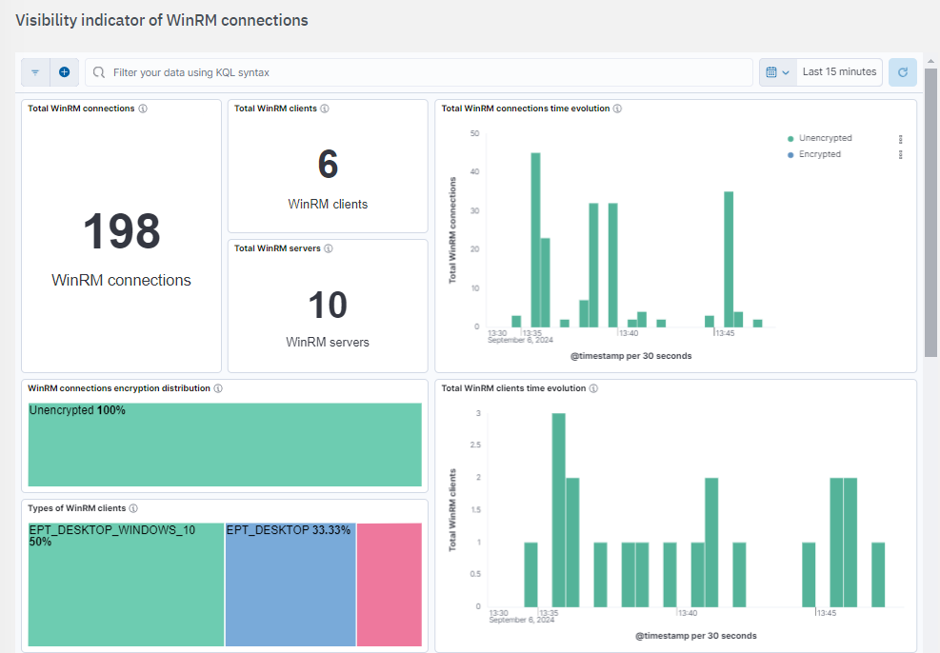Toggle the Unencrypted legend series
The image size is (940, 653).
point(825,138)
